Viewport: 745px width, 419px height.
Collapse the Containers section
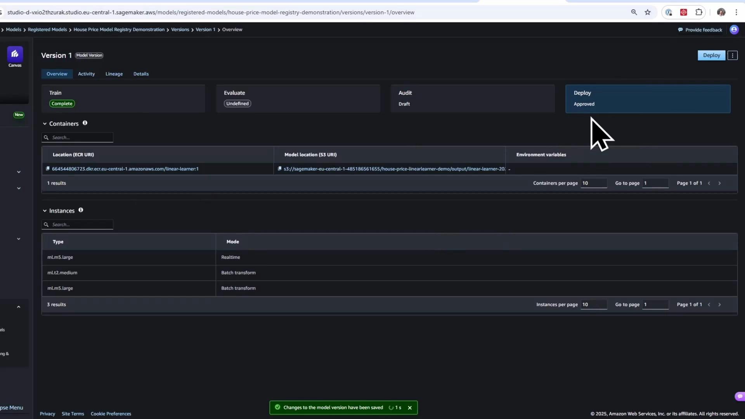point(45,124)
